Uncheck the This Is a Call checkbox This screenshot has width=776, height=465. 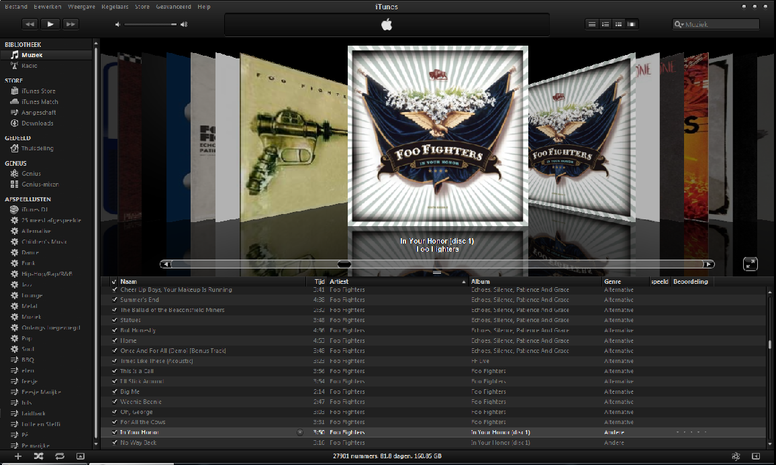coord(114,371)
